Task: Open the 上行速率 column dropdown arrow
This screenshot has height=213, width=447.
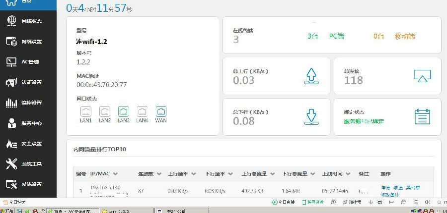Action: (194, 174)
